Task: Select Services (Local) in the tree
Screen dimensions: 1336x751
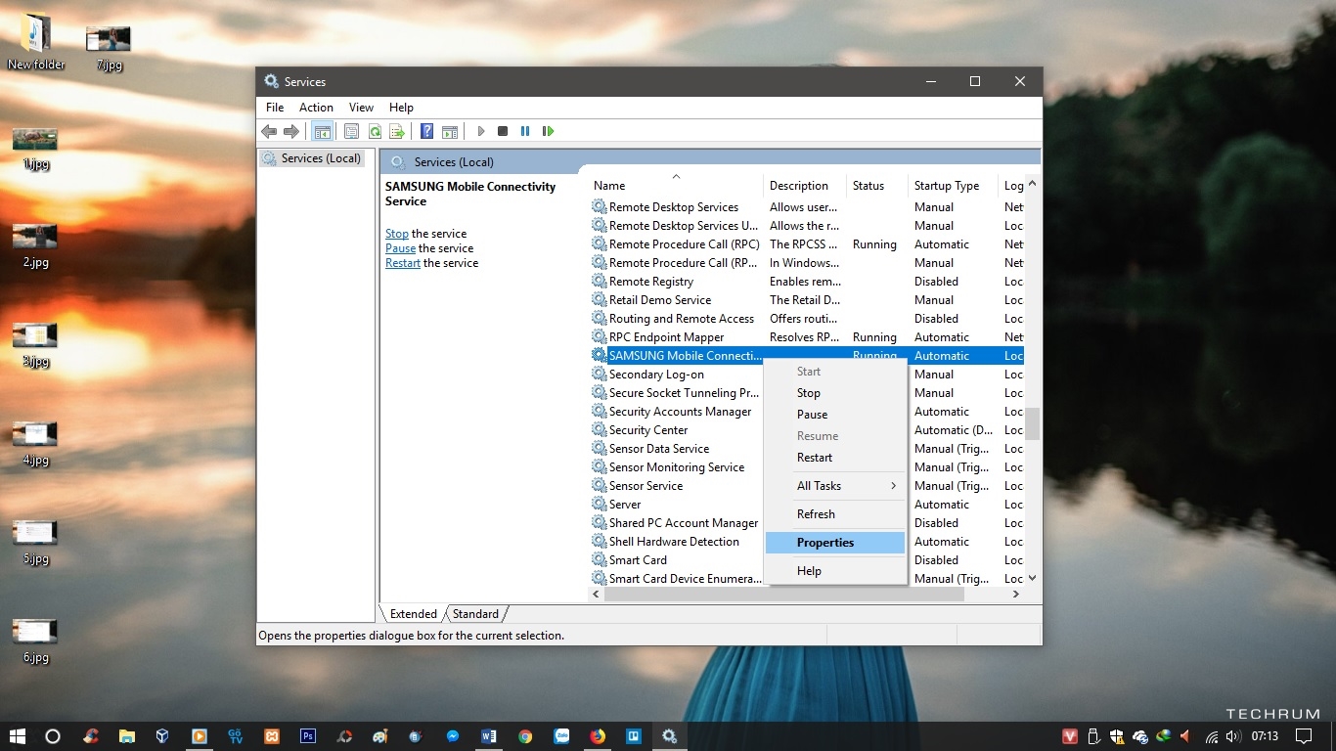Action: pyautogui.click(x=320, y=158)
